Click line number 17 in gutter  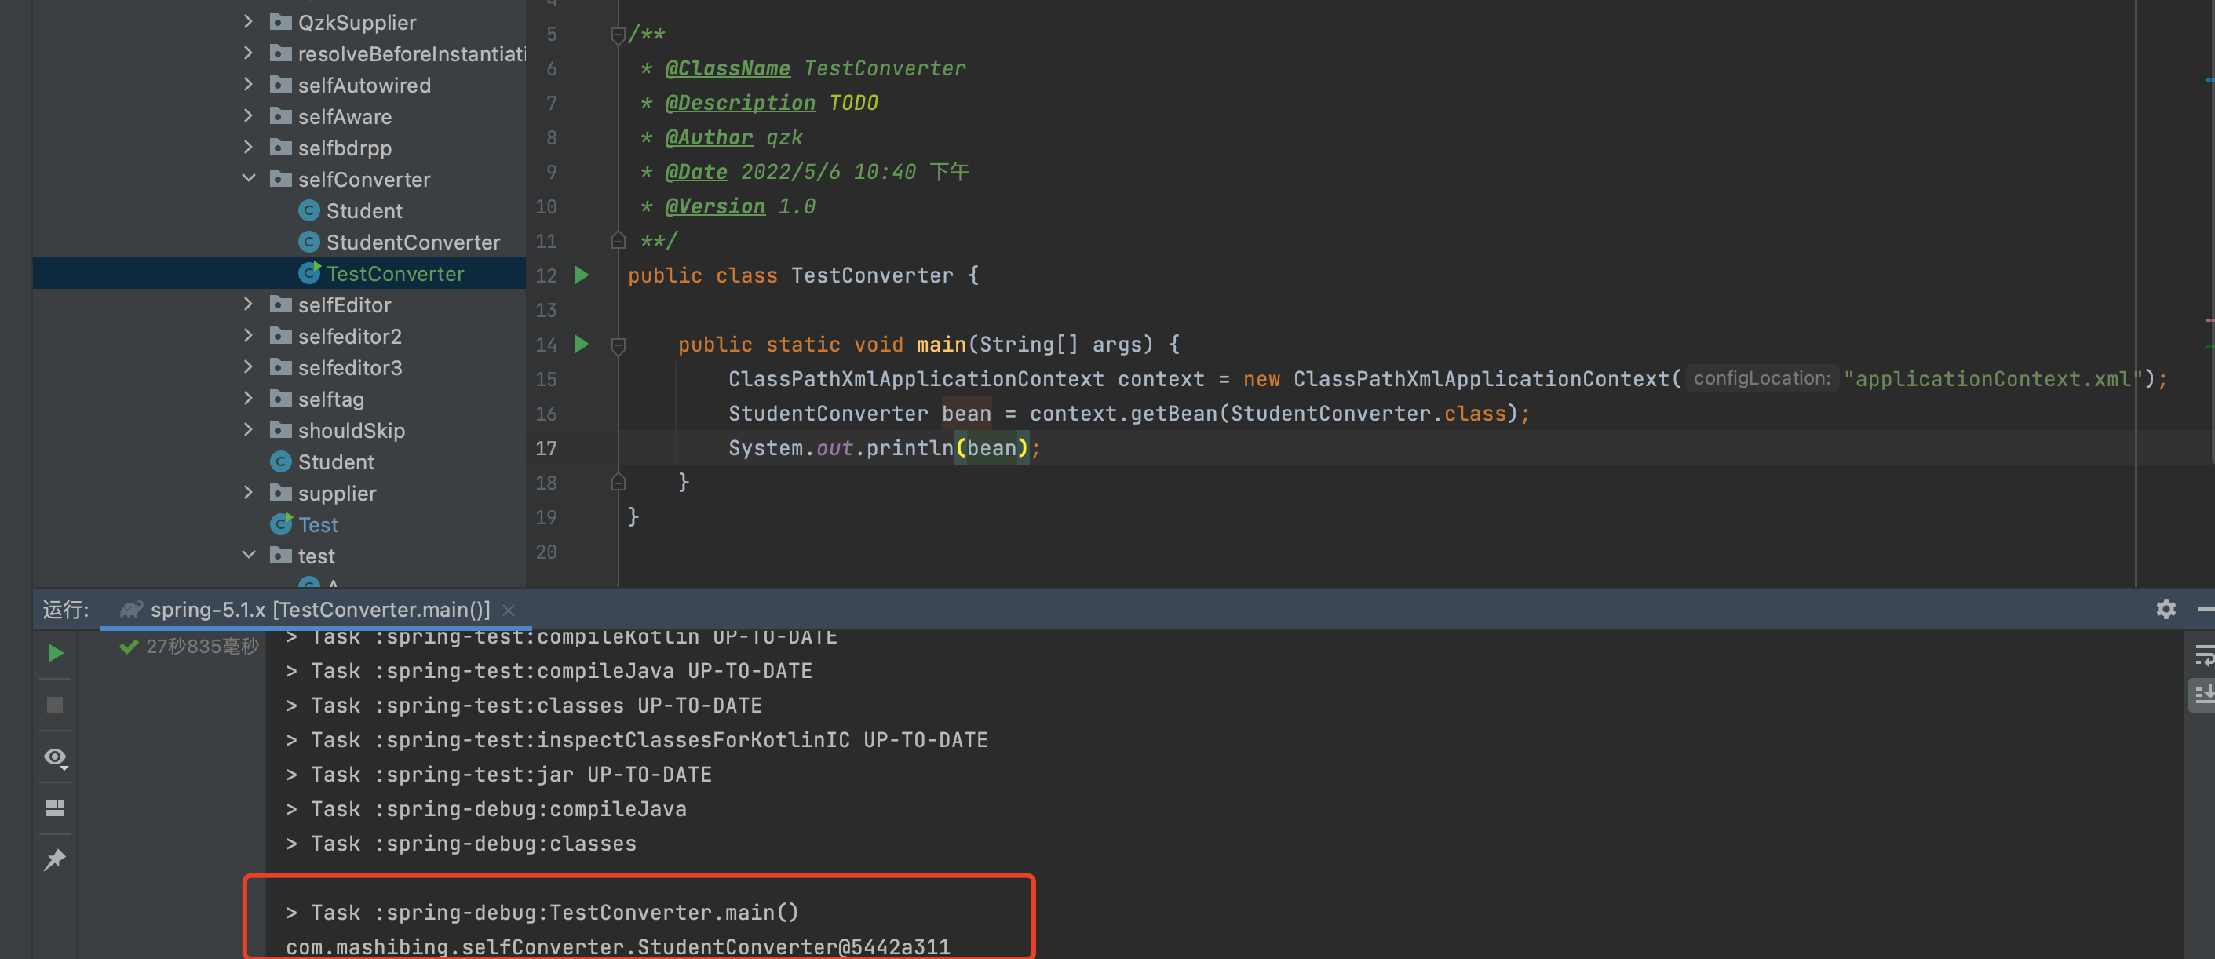tap(546, 448)
